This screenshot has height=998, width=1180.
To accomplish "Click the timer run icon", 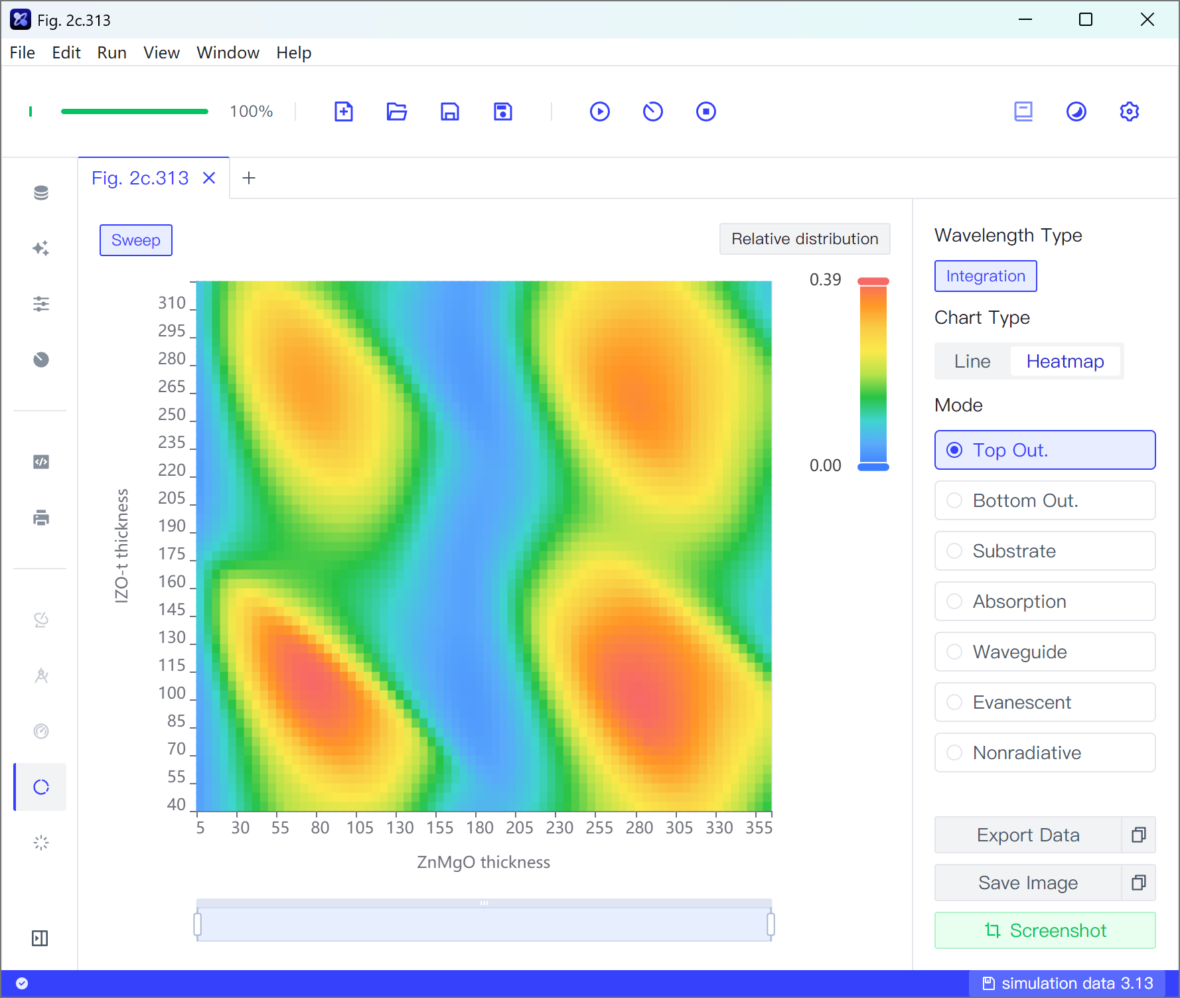I will (x=653, y=111).
